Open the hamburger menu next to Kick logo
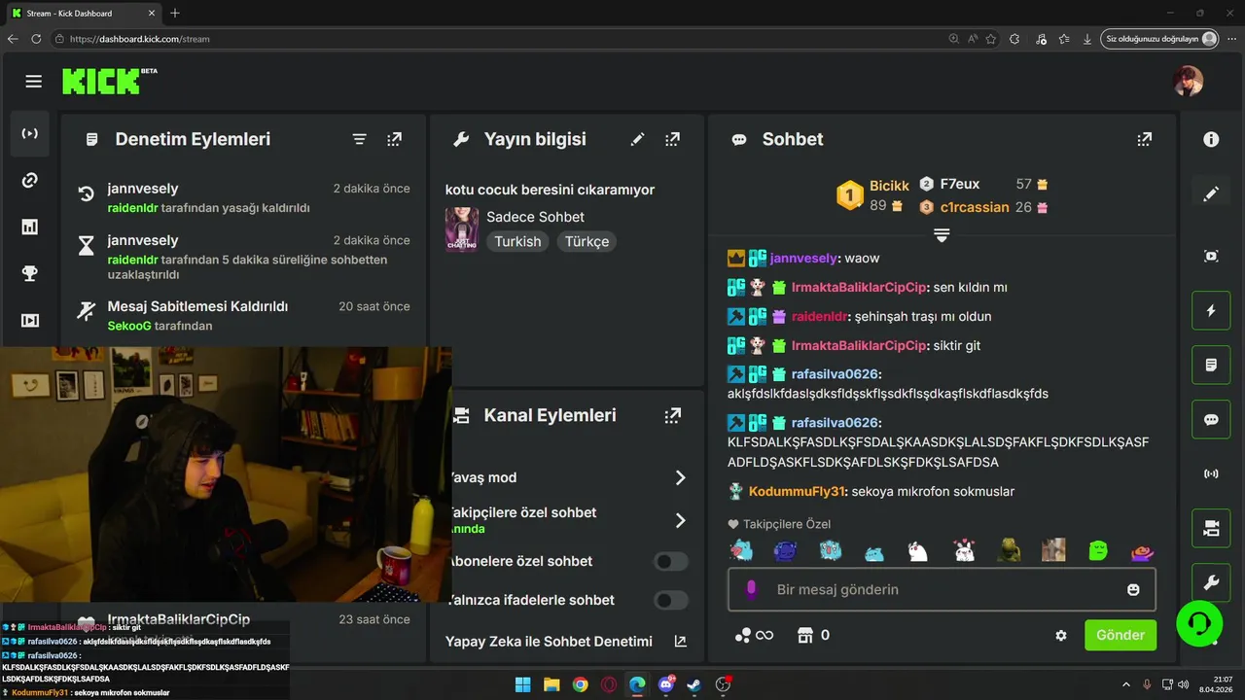The image size is (1245, 700). pyautogui.click(x=34, y=82)
